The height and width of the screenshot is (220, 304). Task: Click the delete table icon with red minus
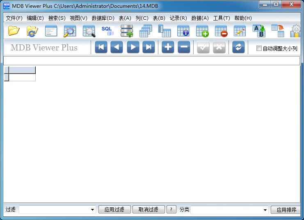point(221,31)
